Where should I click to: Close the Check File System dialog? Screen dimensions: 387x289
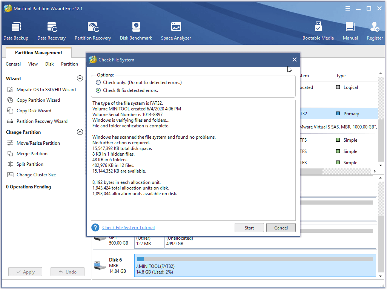click(x=295, y=60)
